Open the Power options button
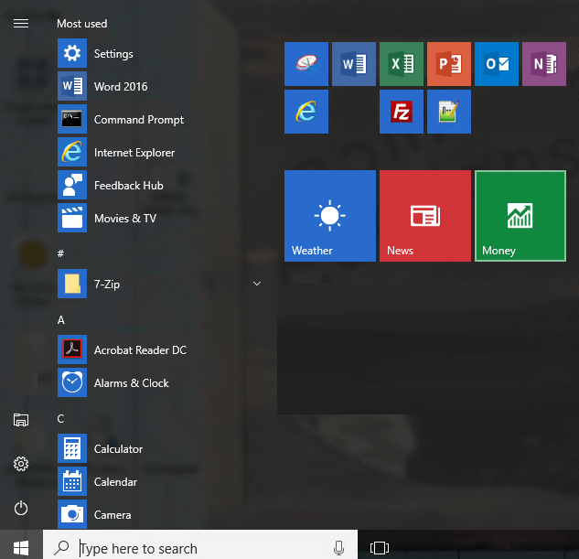The height and width of the screenshot is (559, 579). [21, 508]
